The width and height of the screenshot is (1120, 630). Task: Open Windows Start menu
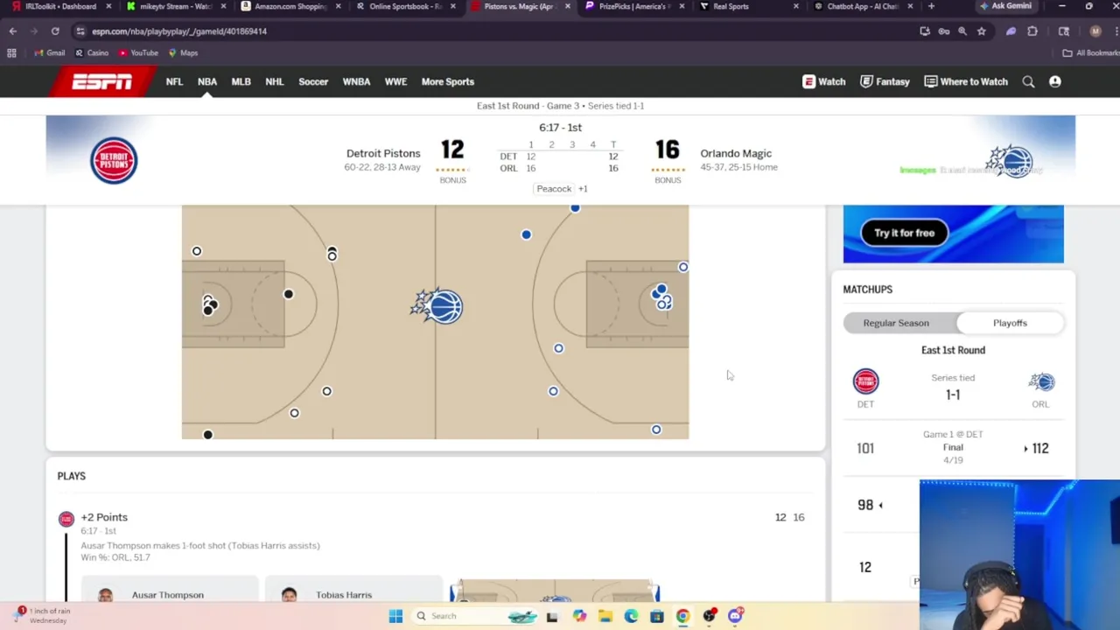[395, 616]
